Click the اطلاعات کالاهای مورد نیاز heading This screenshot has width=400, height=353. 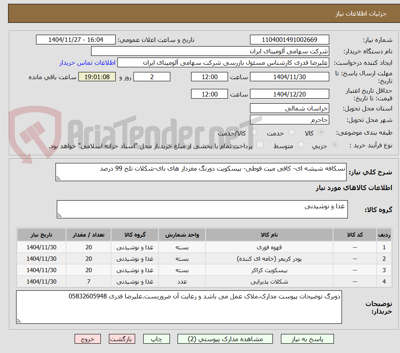point(354,188)
